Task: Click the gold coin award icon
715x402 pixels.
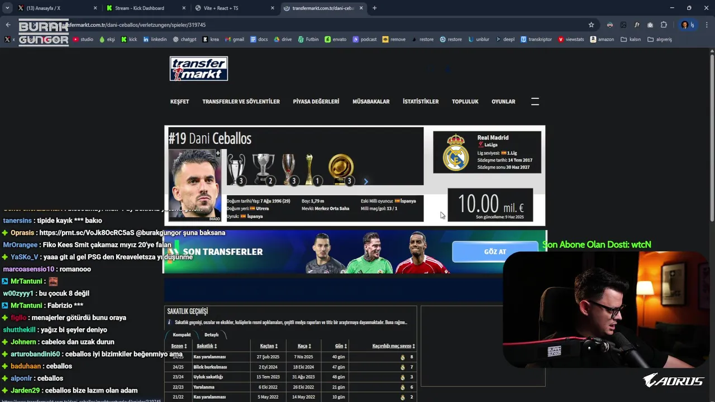Action: pos(341,169)
